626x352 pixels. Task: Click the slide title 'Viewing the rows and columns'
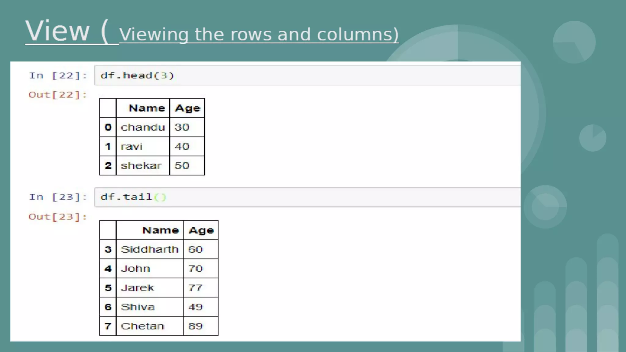point(259,34)
